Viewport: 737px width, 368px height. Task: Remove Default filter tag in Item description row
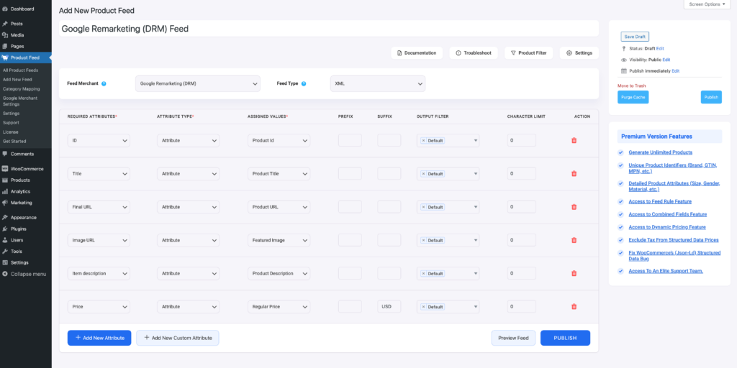[423, 274]
